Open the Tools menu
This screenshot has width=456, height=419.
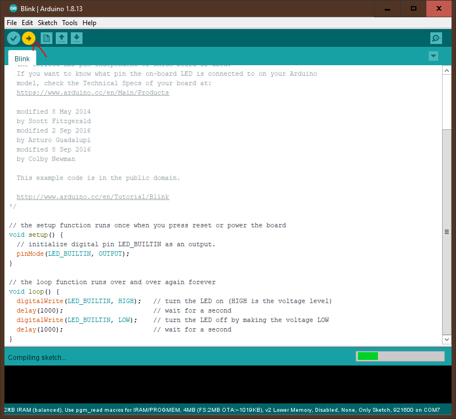70,23
